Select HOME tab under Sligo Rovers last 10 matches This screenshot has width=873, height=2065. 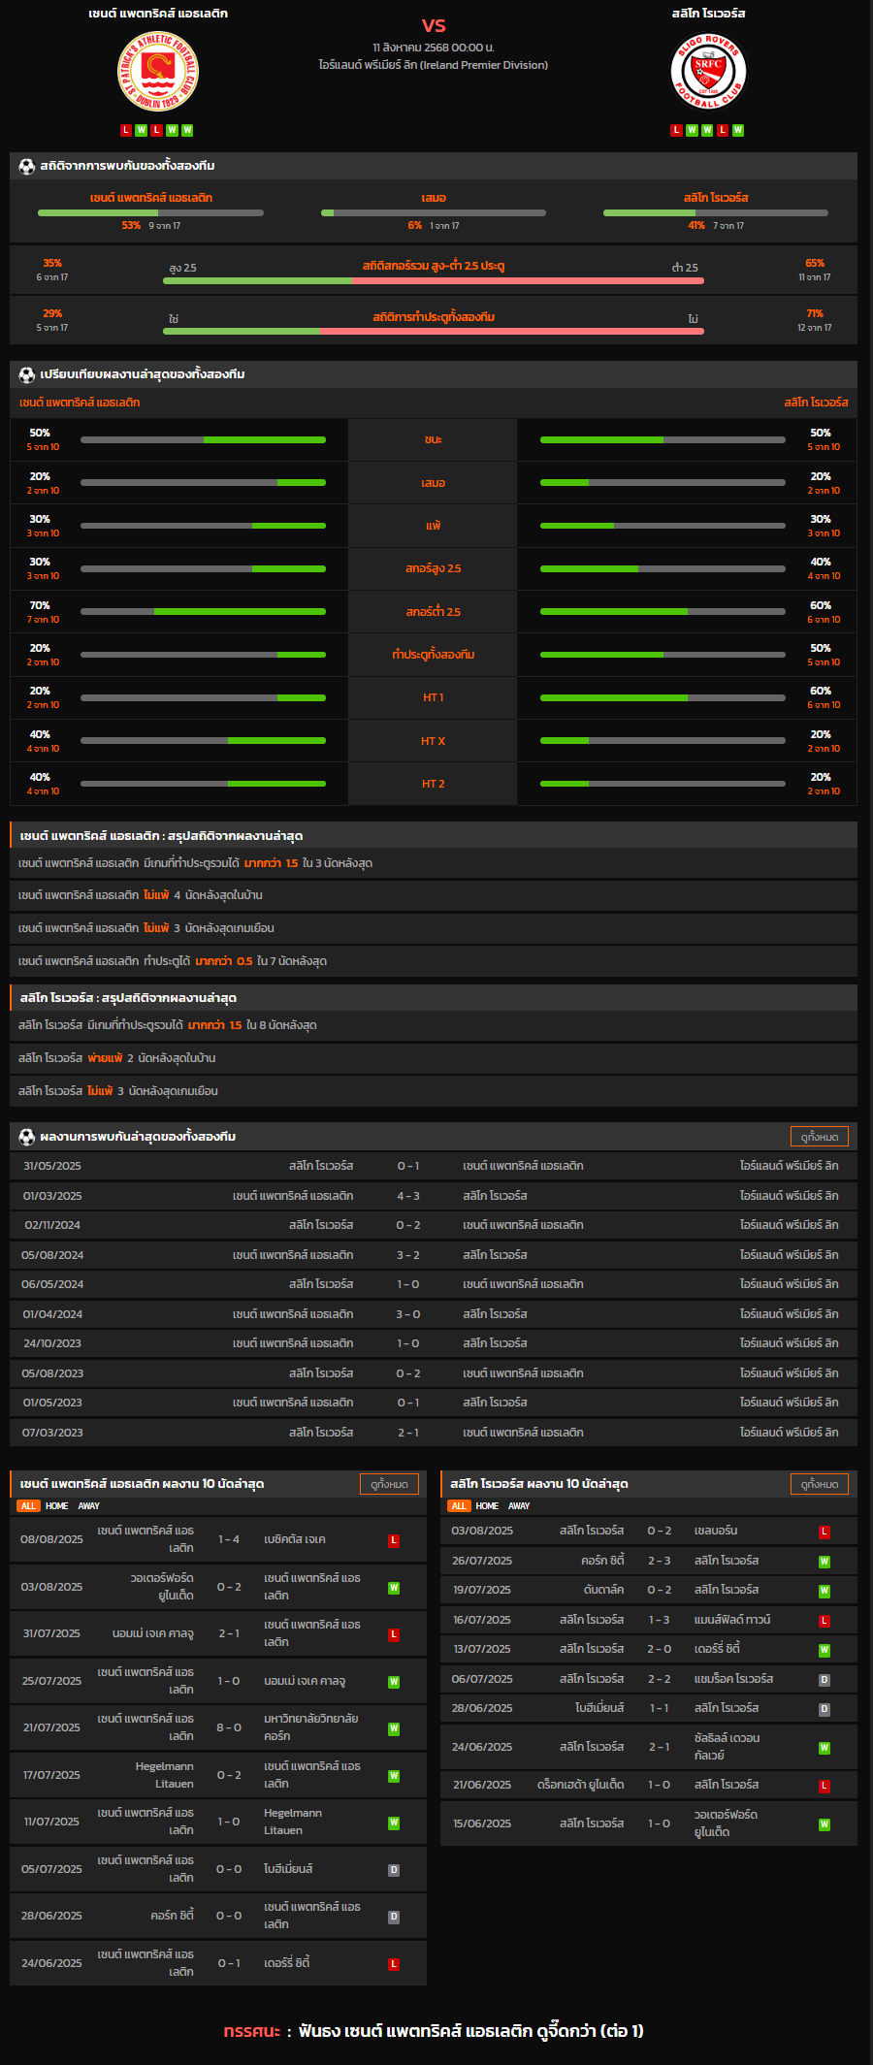pos(487,1506)
